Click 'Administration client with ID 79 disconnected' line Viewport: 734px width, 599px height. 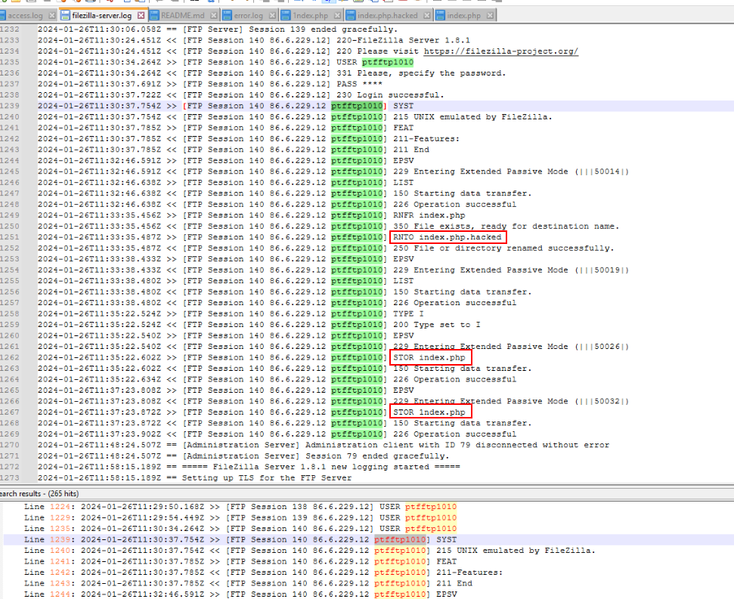click(x=457, y=445)
